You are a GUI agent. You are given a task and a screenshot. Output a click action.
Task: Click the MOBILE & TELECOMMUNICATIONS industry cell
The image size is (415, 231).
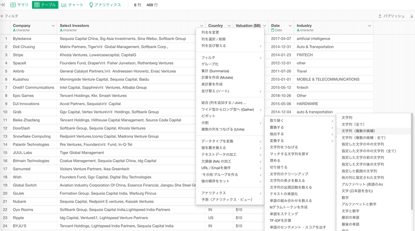coord(334,79)
